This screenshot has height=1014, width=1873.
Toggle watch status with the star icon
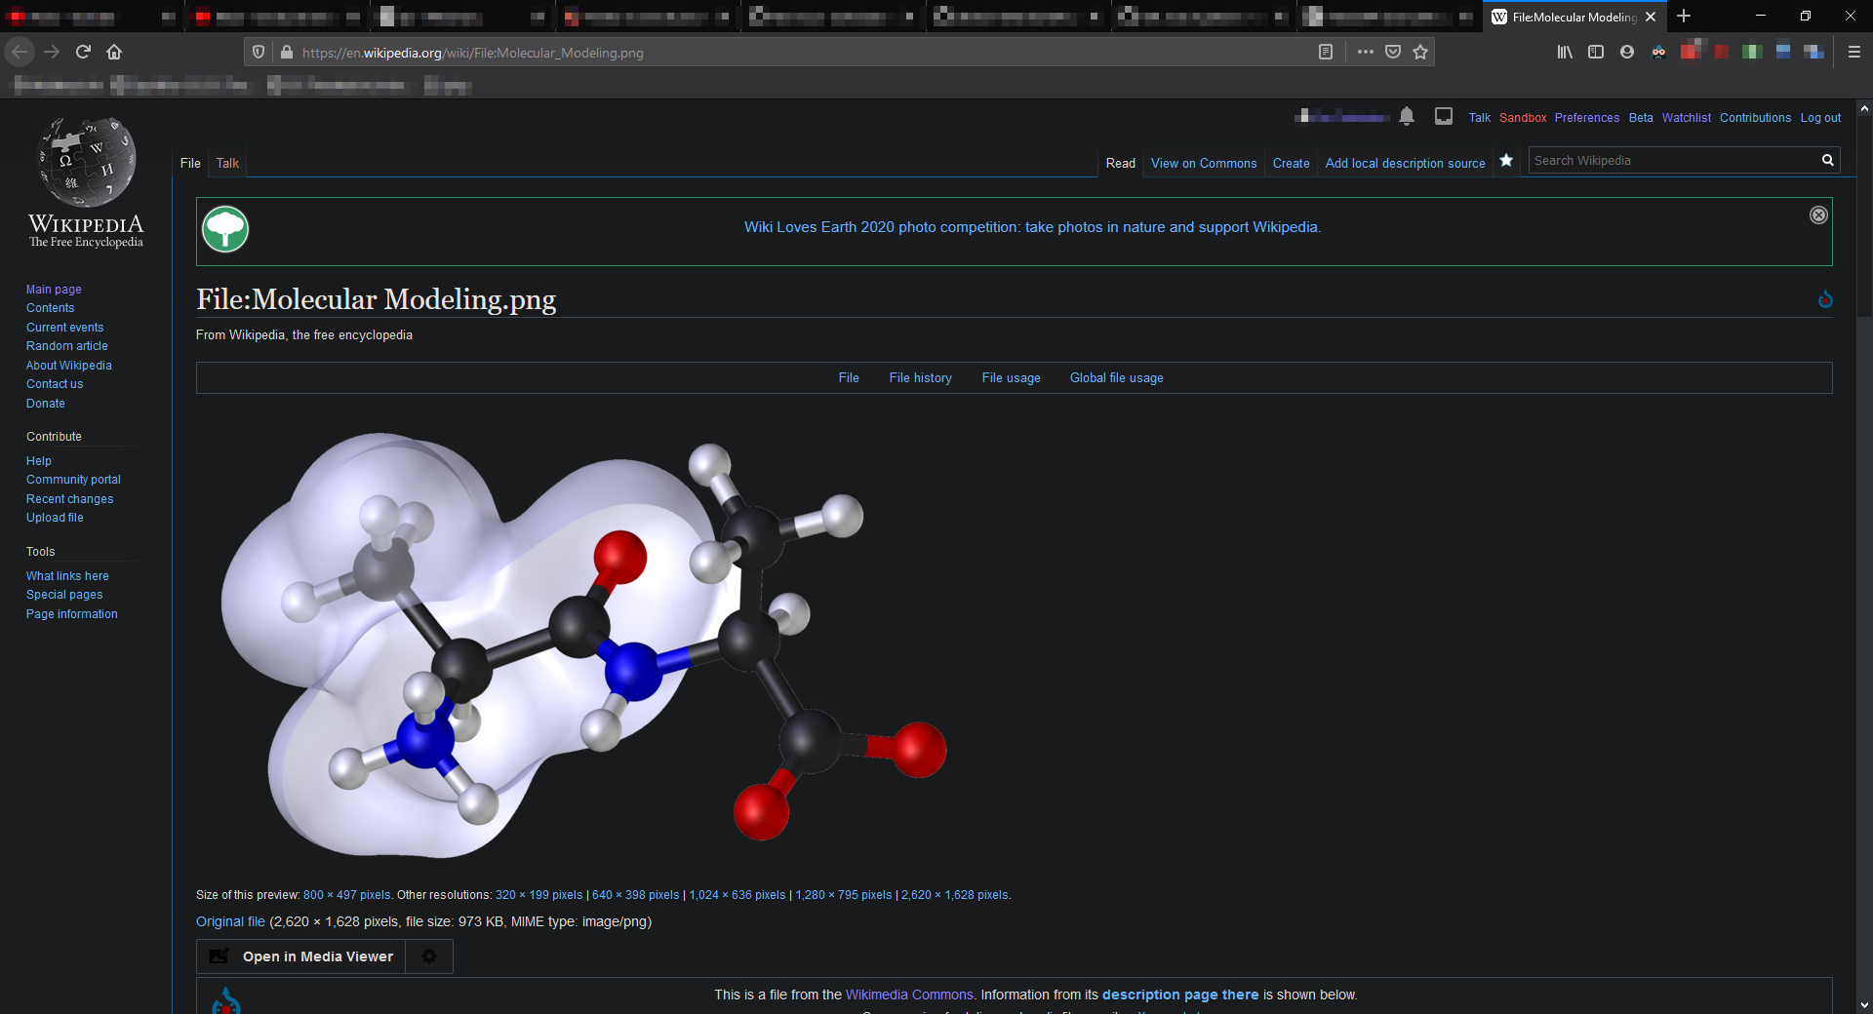(1506, 161)
